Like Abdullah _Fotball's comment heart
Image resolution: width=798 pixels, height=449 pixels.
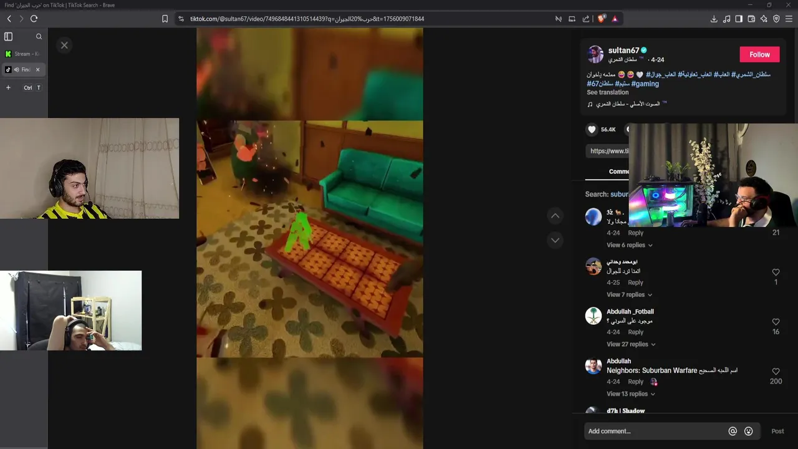(x=776, y=322)
